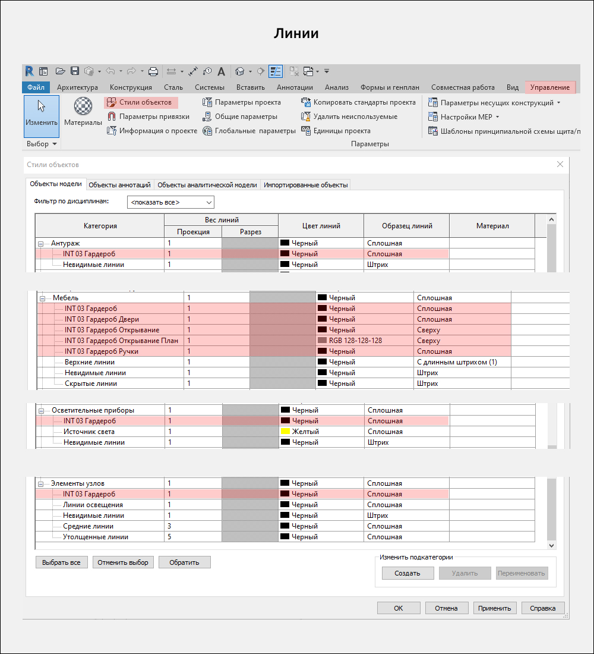Collapse the Антураж category tree node
Image resolution: width=594 pixels, height=654 pixels.
(41, 244)
